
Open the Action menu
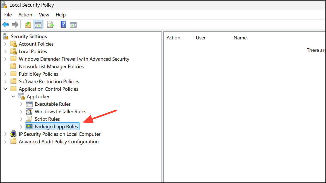tap(25, 15)
